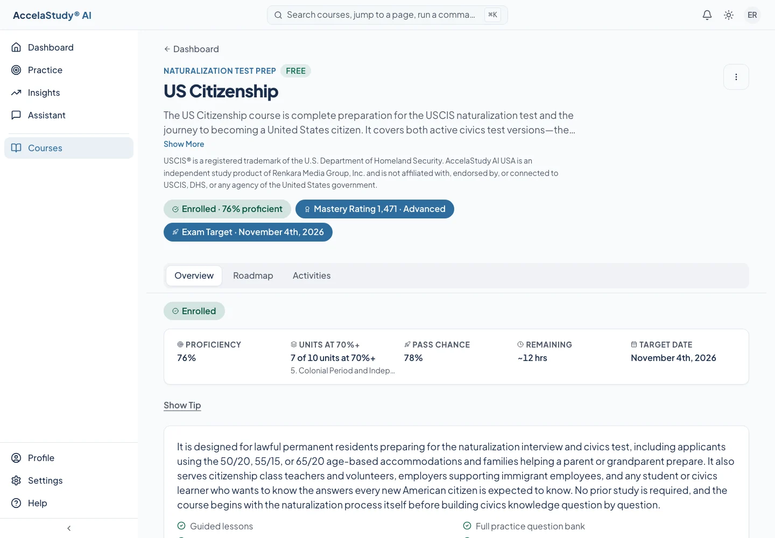Click the Dashboard home icon in sidebar
This screenshot has height=538, width=775.
point(16,47)
